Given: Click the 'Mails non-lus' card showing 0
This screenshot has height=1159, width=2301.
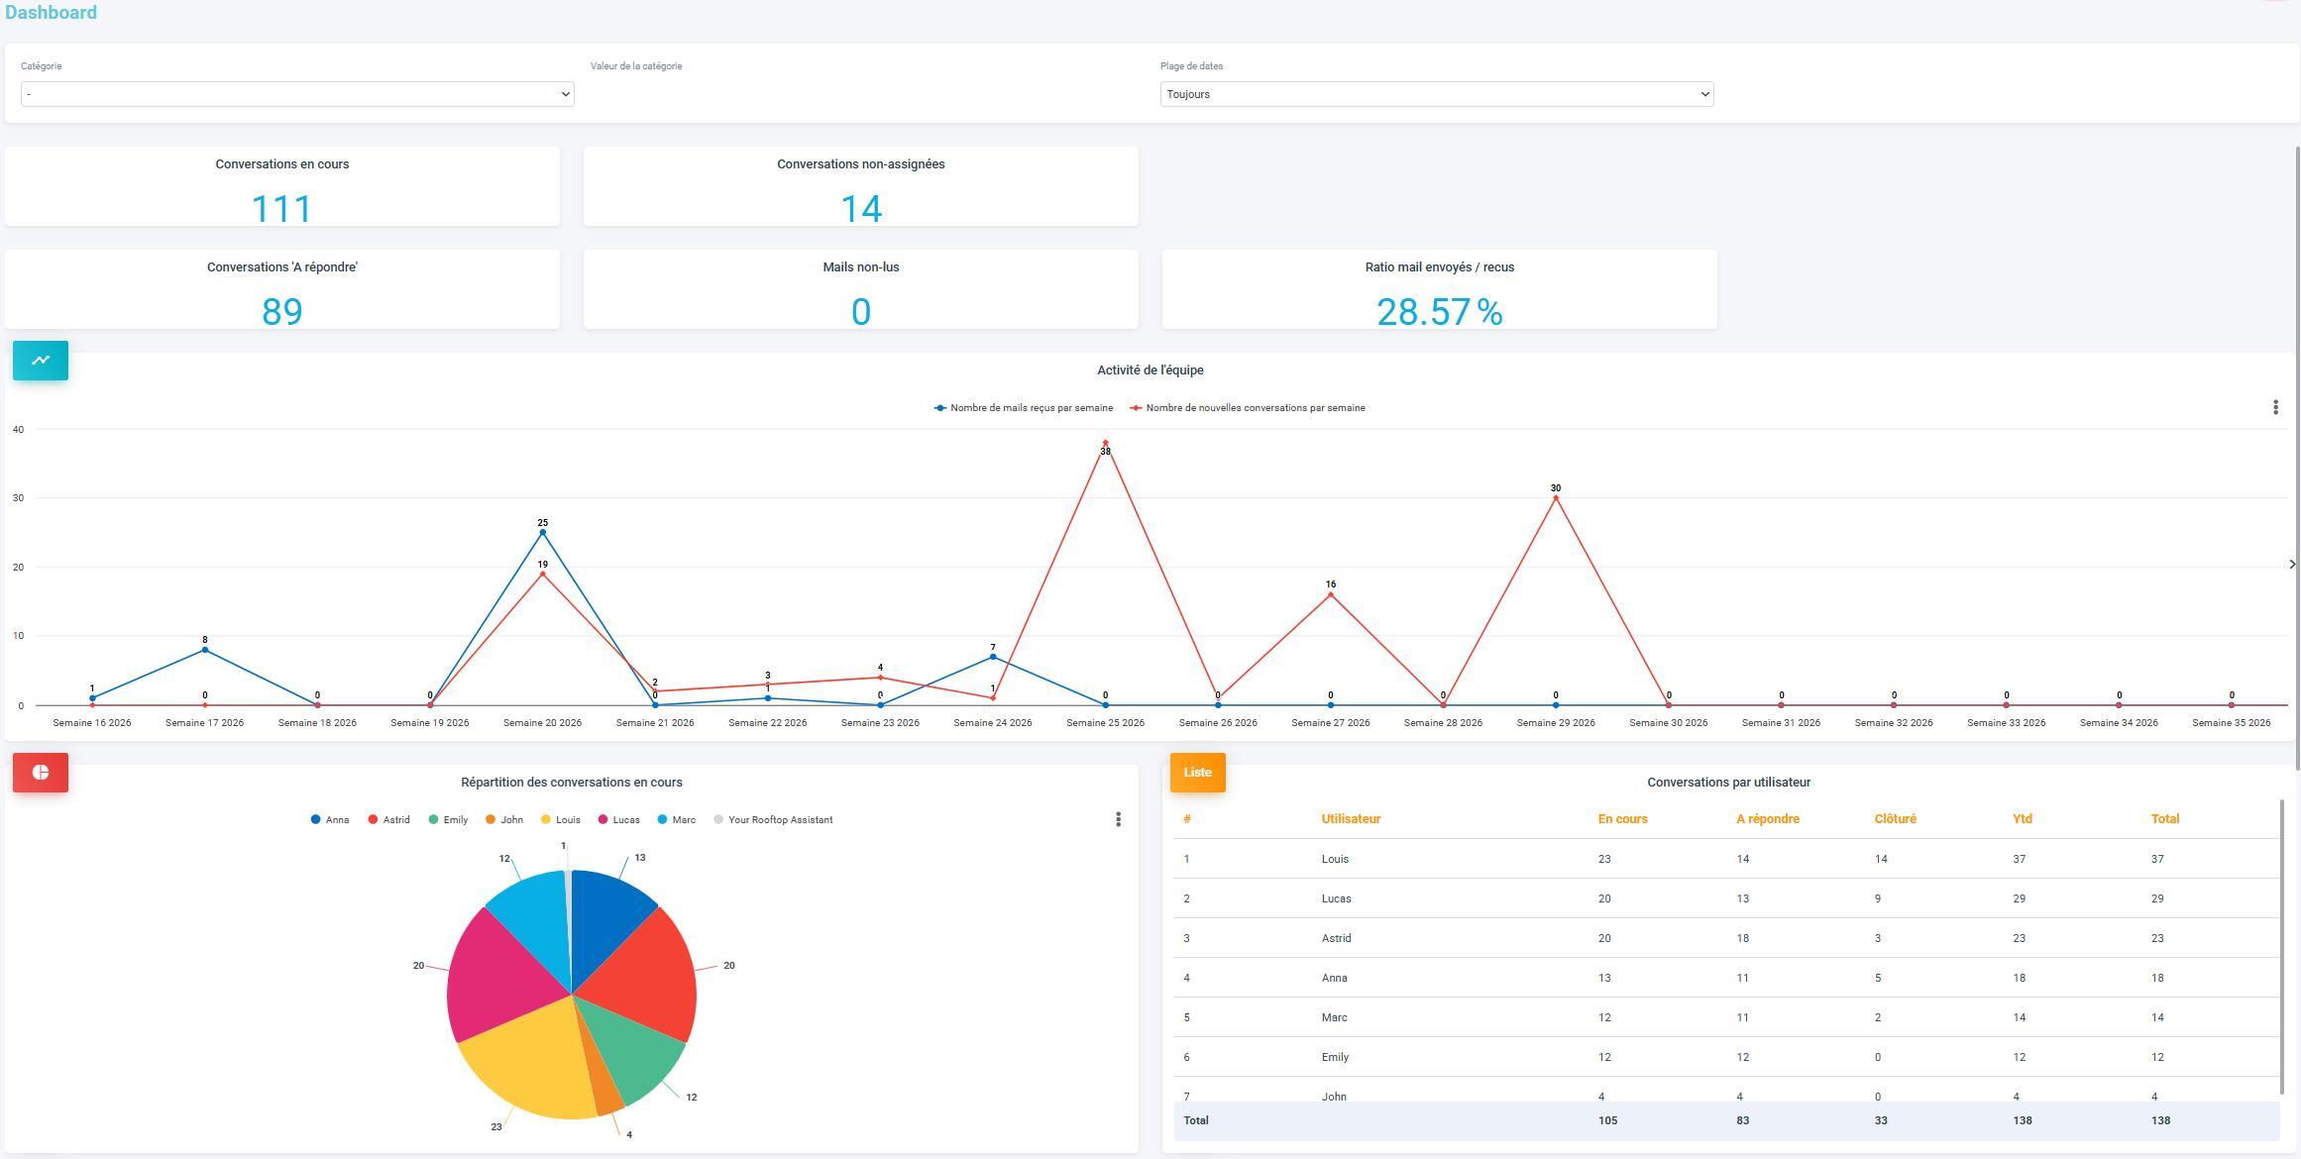Looking at the screenshot, I should click(860, 289).
